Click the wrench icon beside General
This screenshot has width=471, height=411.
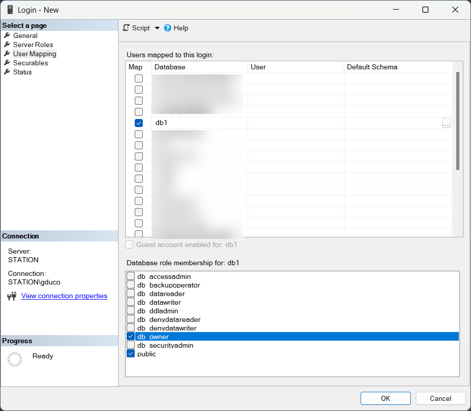7,35
